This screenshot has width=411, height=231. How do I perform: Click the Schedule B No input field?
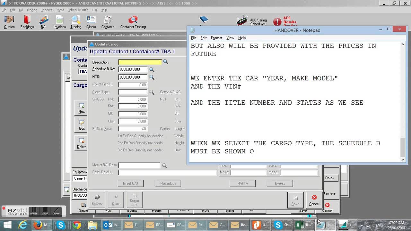tap(133, 70)
